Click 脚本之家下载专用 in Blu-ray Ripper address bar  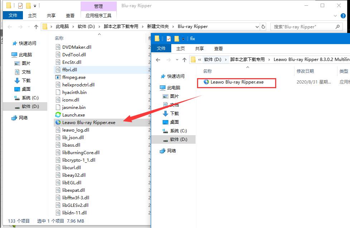(x=121, y=27)
